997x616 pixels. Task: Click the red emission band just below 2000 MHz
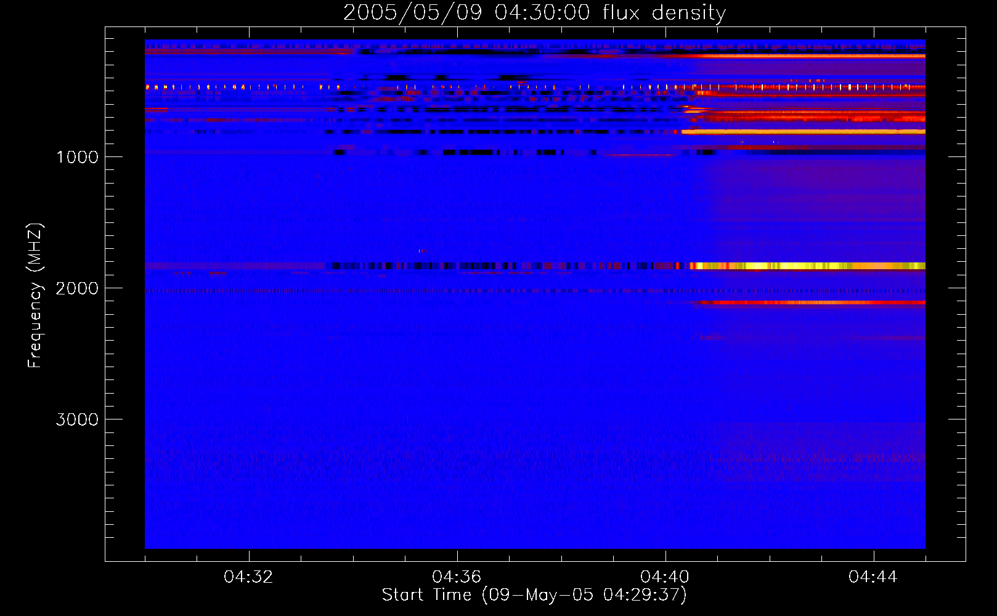810,302
